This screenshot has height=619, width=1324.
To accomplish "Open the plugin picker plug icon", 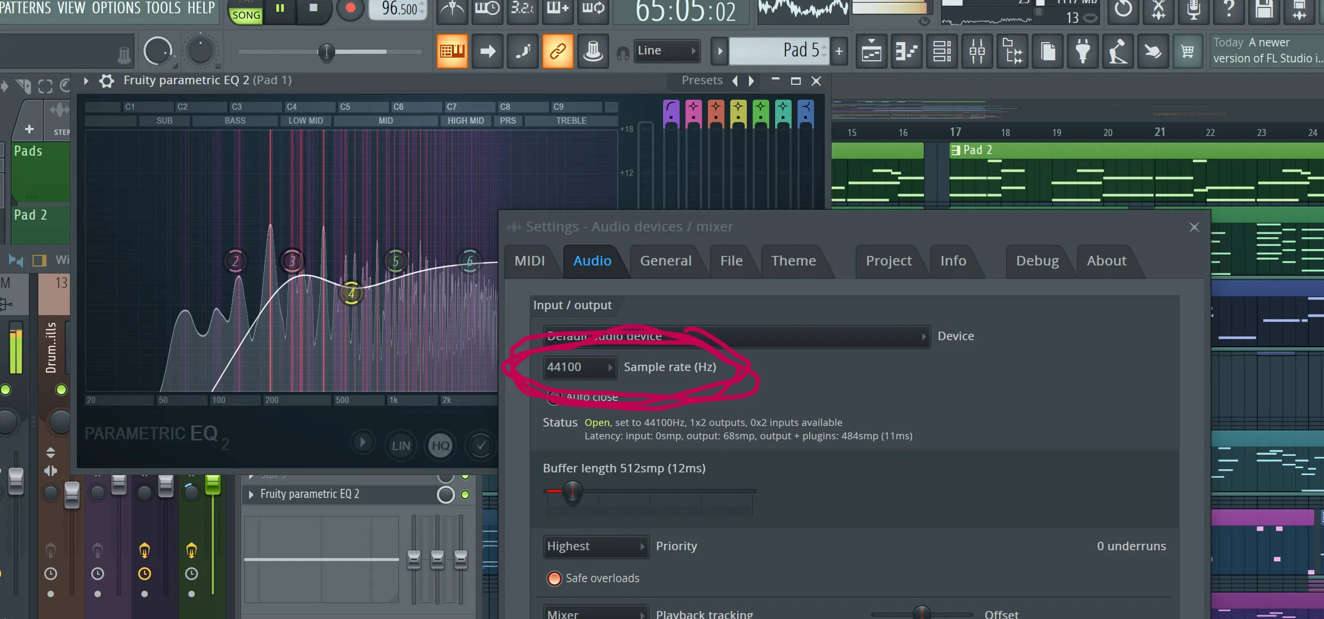I will 1082,51.
